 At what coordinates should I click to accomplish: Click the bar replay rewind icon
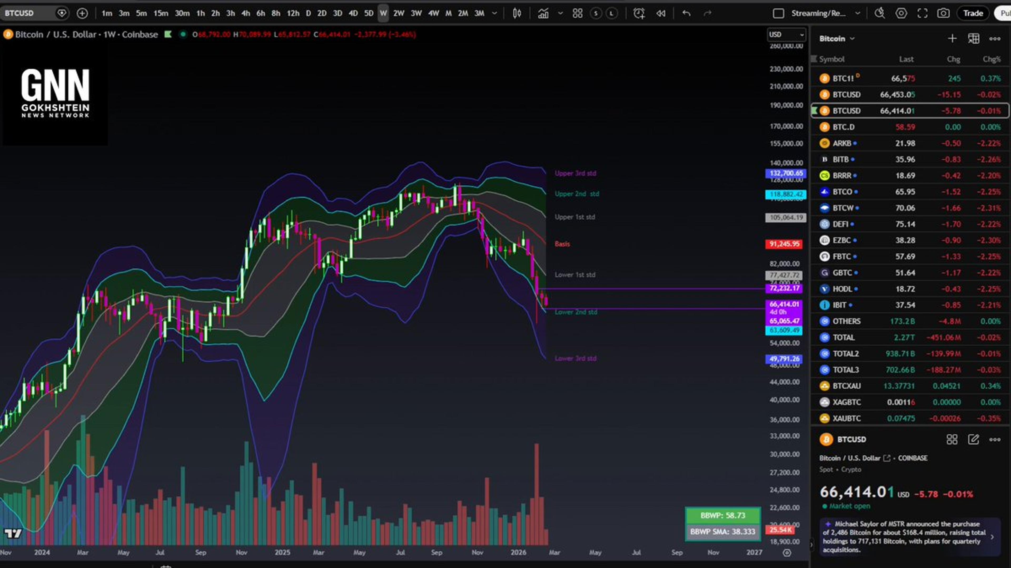tap(661, 13)
